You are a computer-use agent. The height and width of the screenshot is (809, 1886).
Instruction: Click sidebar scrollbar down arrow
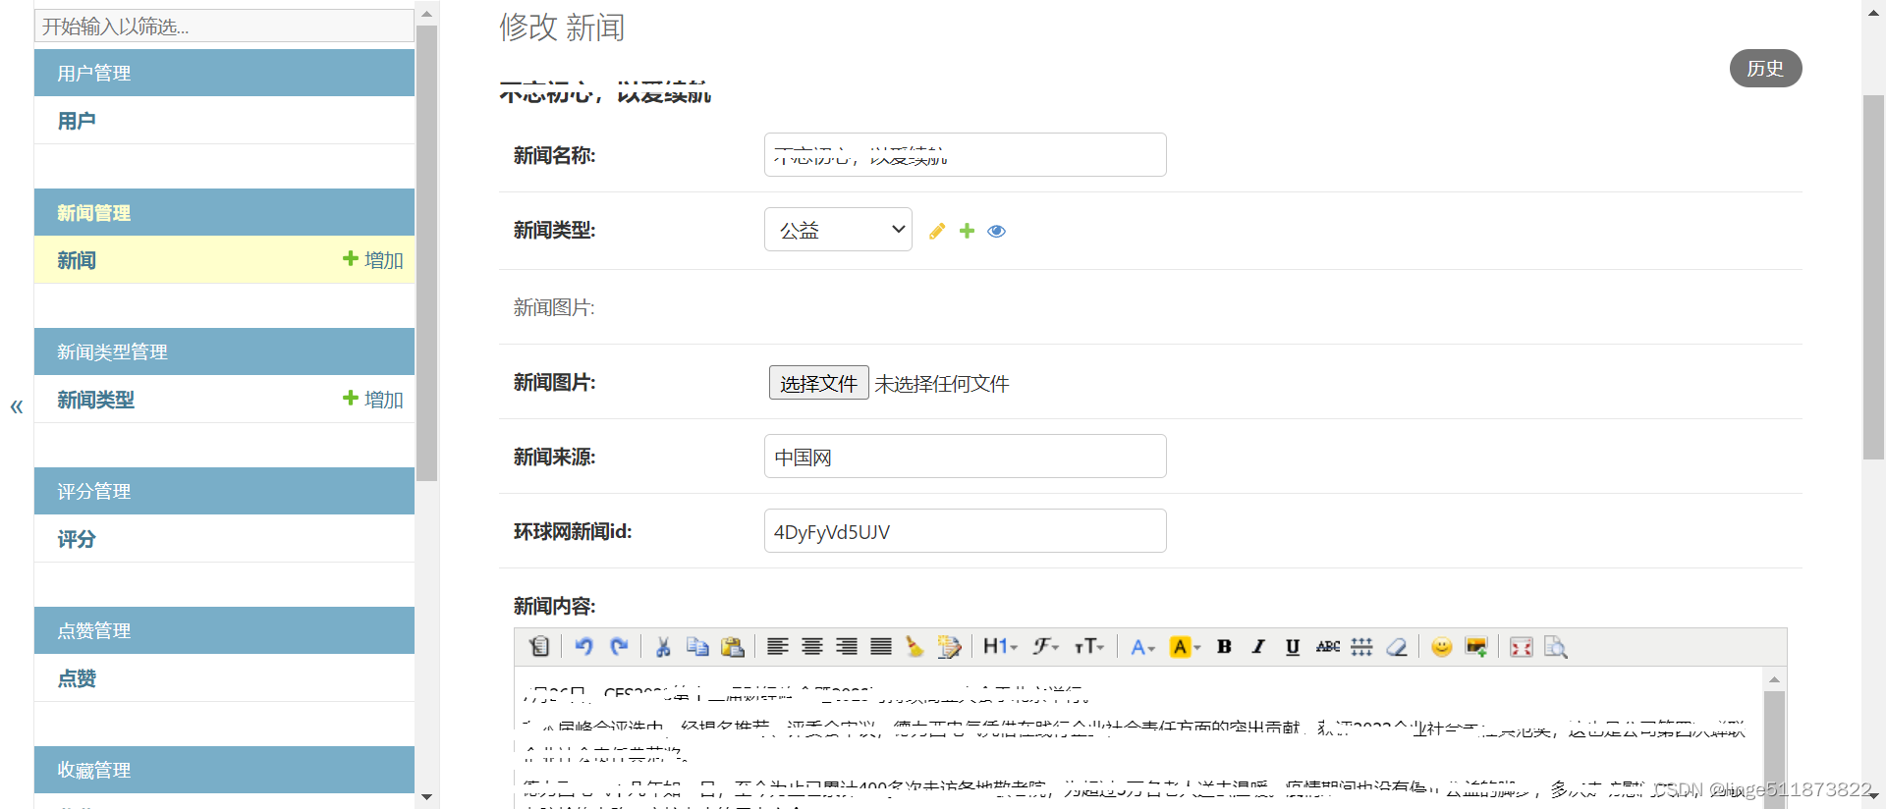[426, 797]
